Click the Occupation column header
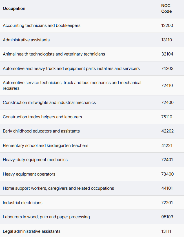The width and height of the screenshot is (184, 237). pyautogui.click(x=14, y=8)
